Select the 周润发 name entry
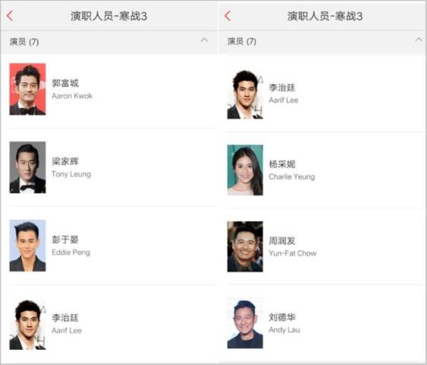 (282, 241)
